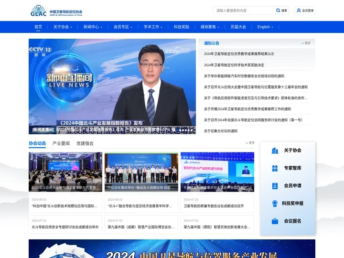This screenshot has width=344, height=258.
Task: Open notice 关于征集分论坛的通知
Action: (220, 131)
